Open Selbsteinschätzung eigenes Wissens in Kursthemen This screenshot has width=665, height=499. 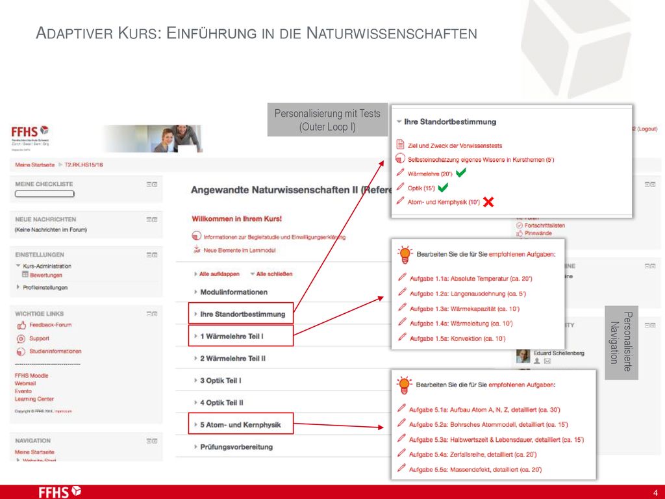[481, 160]
